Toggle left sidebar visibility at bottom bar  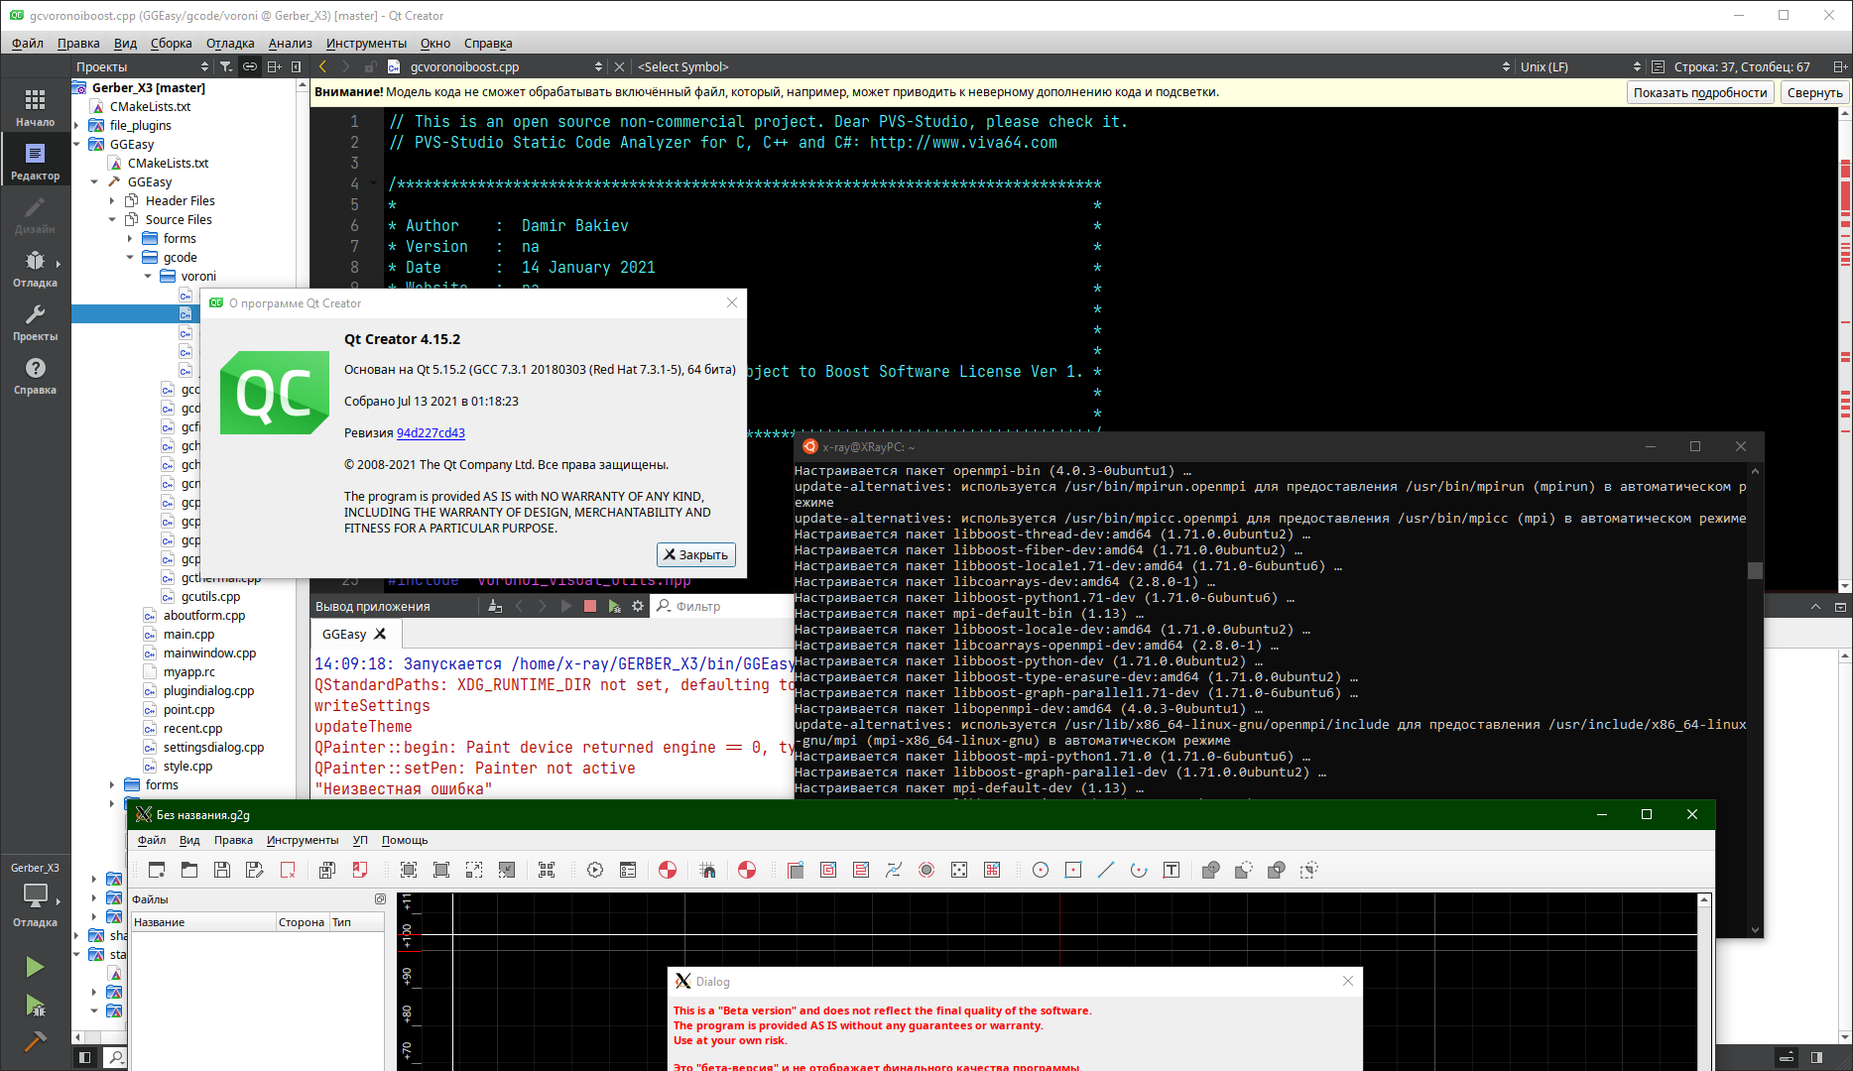(84, 1057)
